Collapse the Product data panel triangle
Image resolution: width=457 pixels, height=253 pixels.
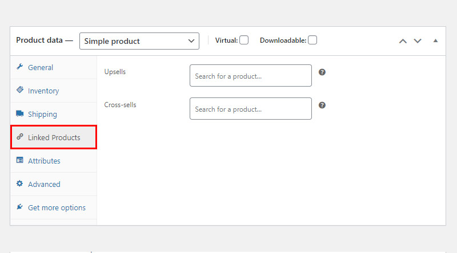[x=435, y=40]
